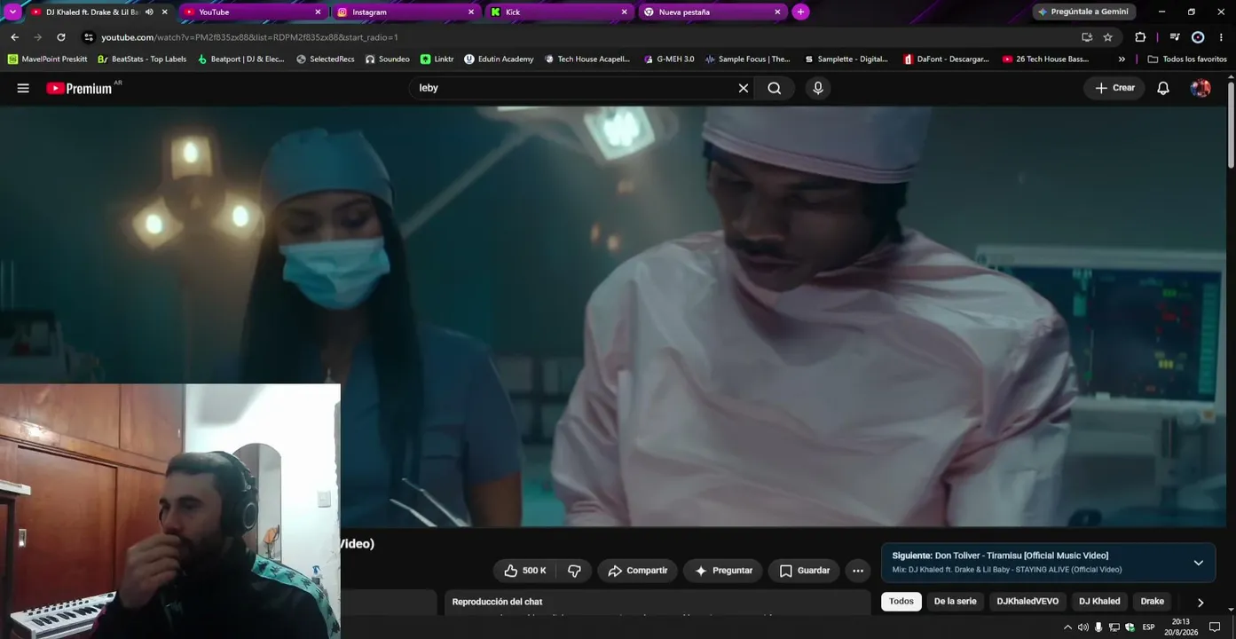The height and width of the screenshot is (639, 1236).
Task: Open DaFont bookmark
Action: 946,59
